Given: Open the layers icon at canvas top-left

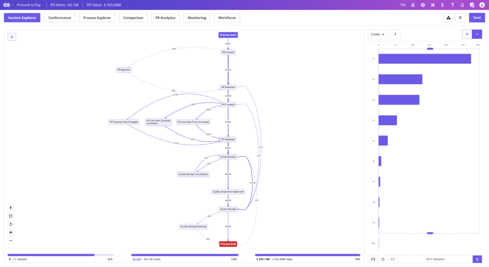Looking at the screenshot, I should click(x=12, y=37).
